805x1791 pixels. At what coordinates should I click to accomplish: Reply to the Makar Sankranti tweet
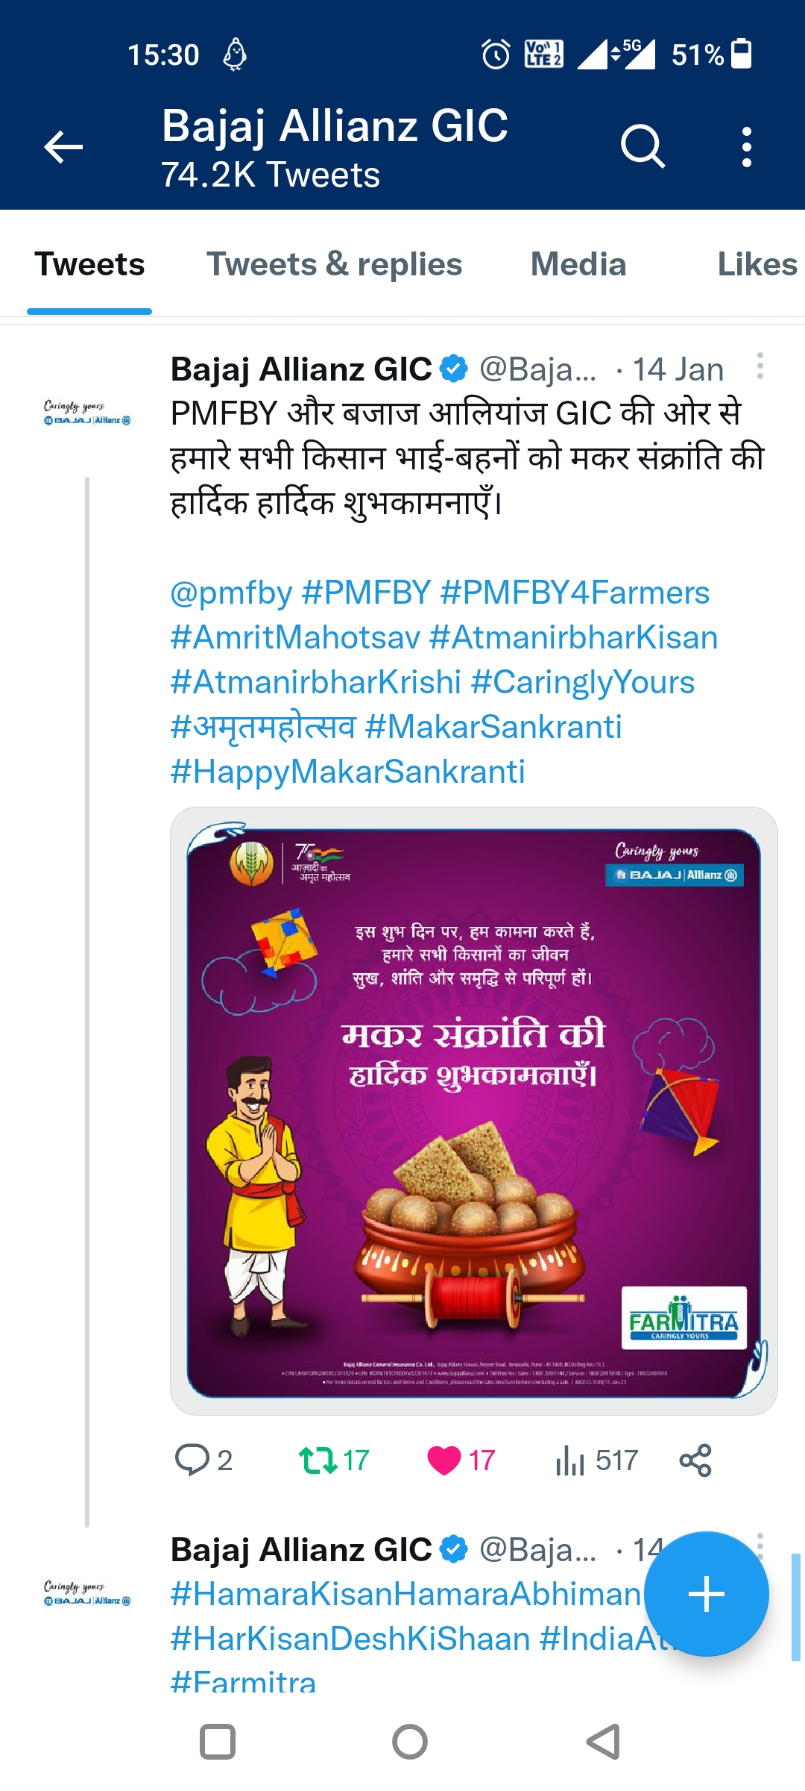(x=192, y=1460)
